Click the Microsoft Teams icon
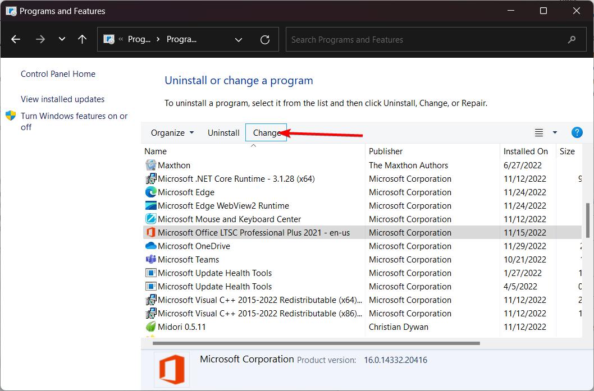Viewport: 594px width, 391px height. (x=150, y=260)
